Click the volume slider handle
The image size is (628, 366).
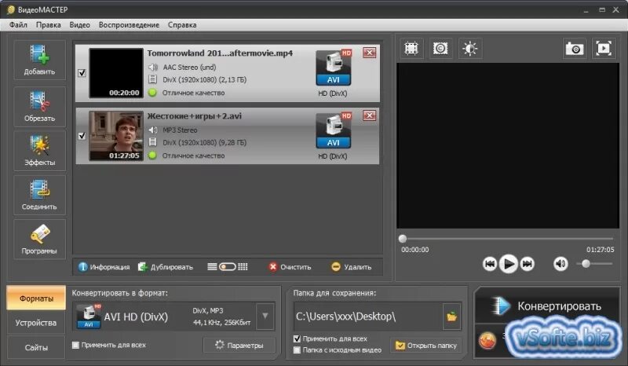click(x=586, y=264)
